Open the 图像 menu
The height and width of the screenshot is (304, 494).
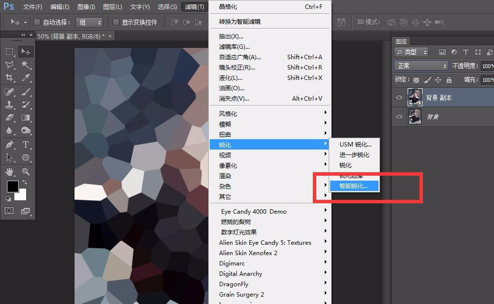[x=85, y=7]
